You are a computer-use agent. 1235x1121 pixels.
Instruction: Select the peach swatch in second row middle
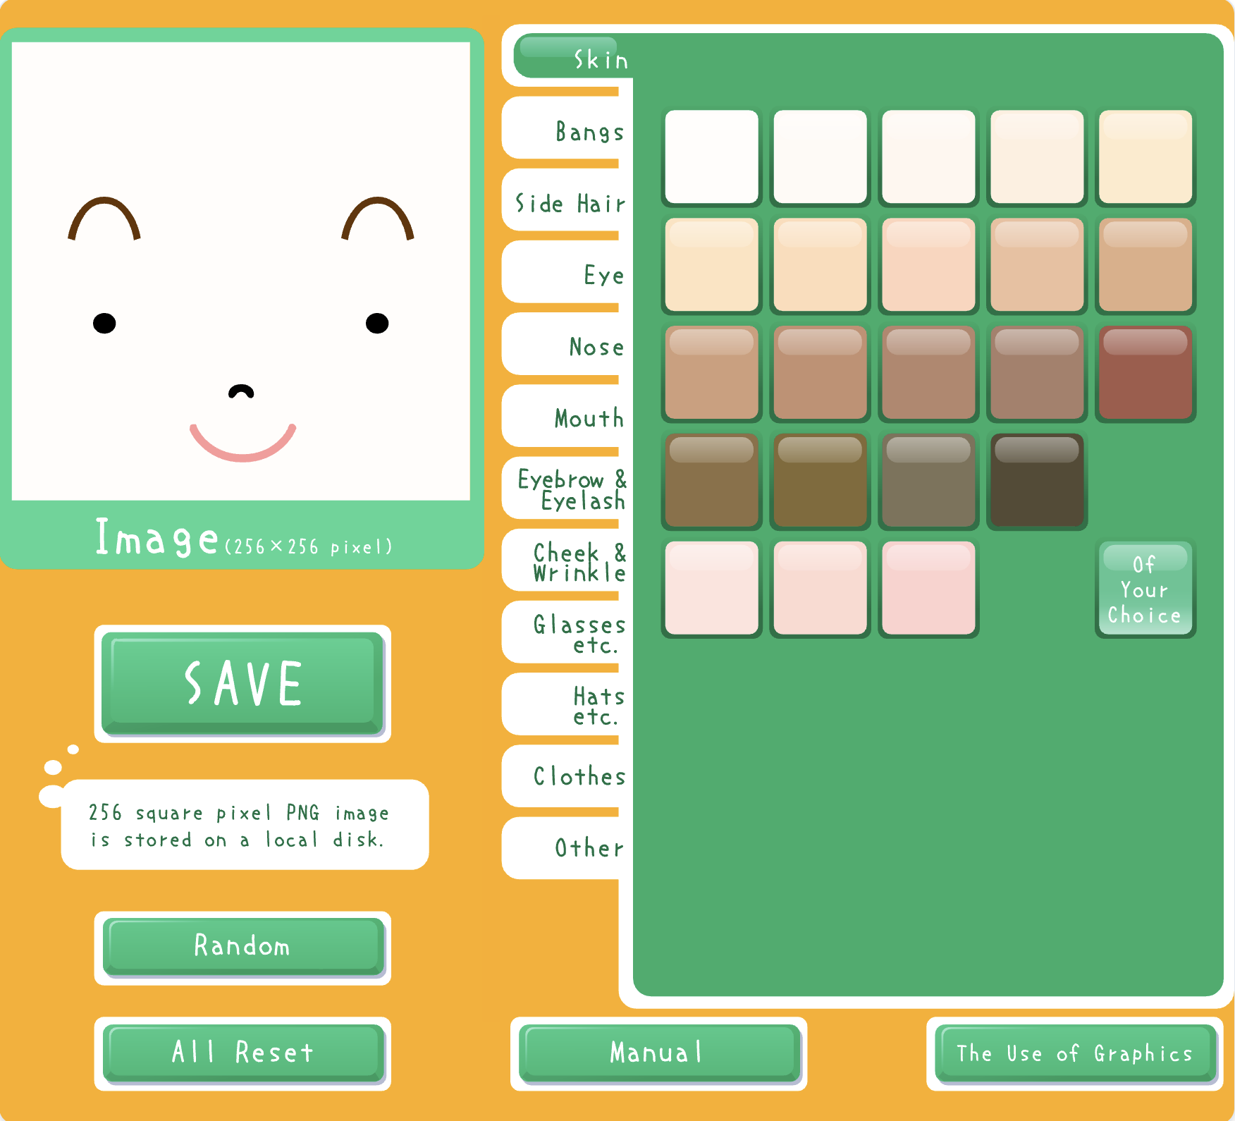click(x=928, y=264)
